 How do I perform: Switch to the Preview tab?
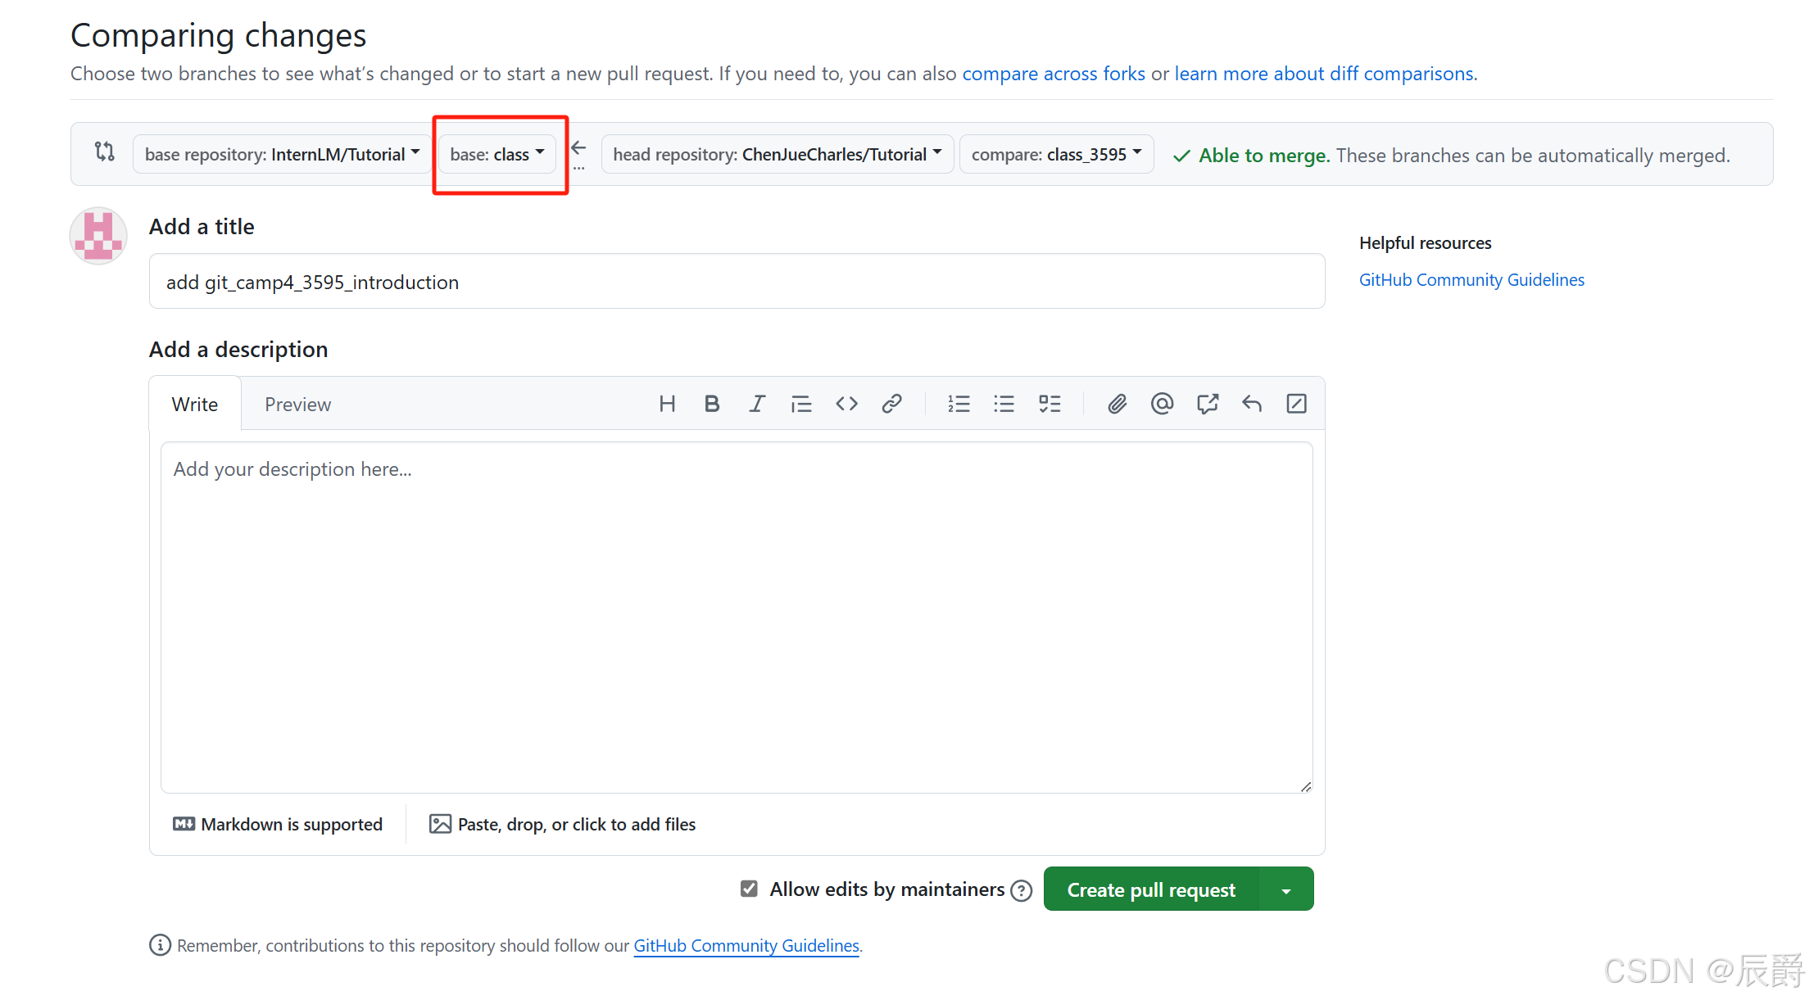[x=297, y=405]
